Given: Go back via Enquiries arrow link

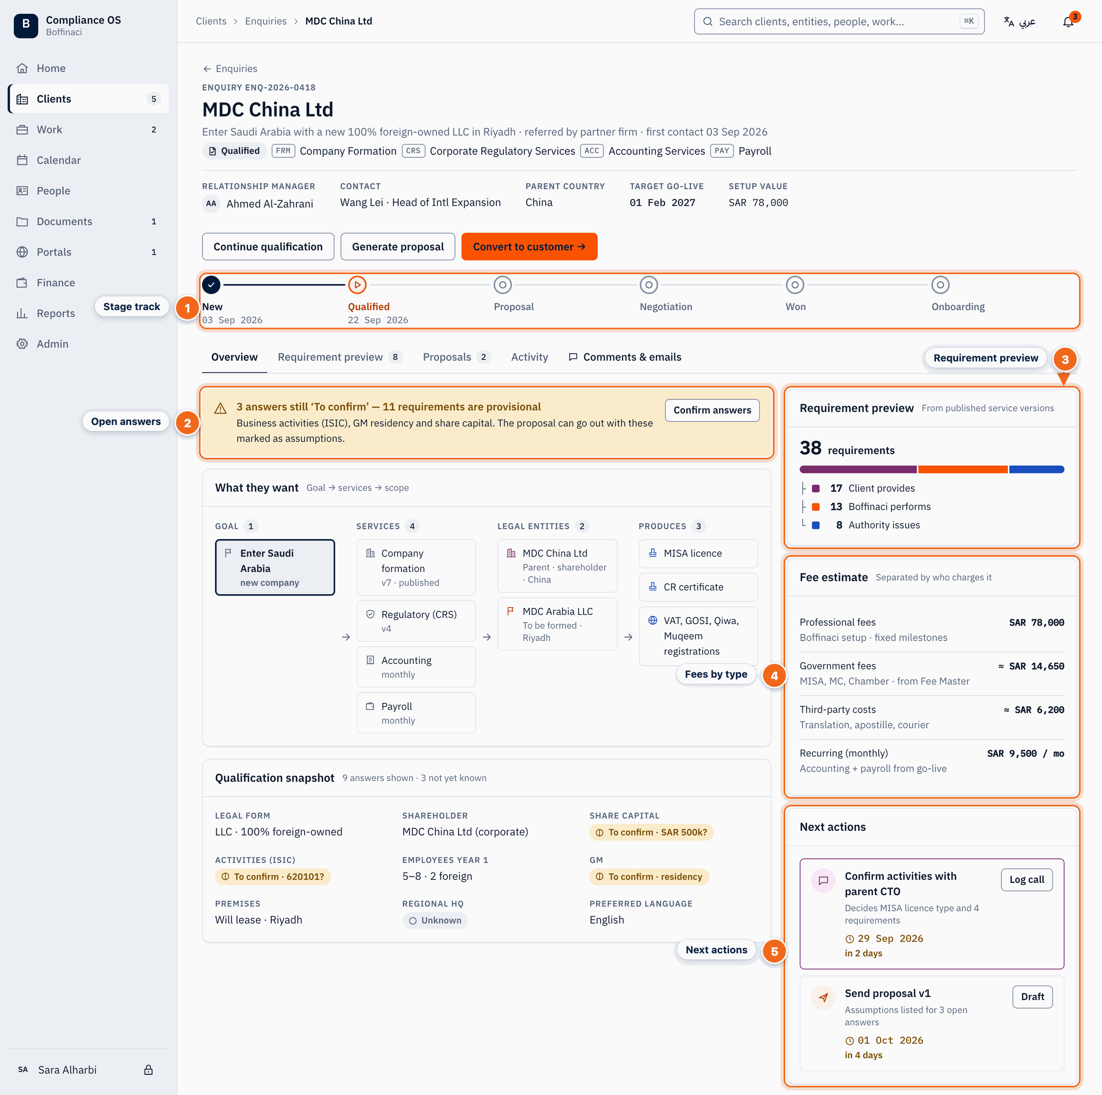Looking at the screenshot, I should pyautogui.click(x=230, y=68).
